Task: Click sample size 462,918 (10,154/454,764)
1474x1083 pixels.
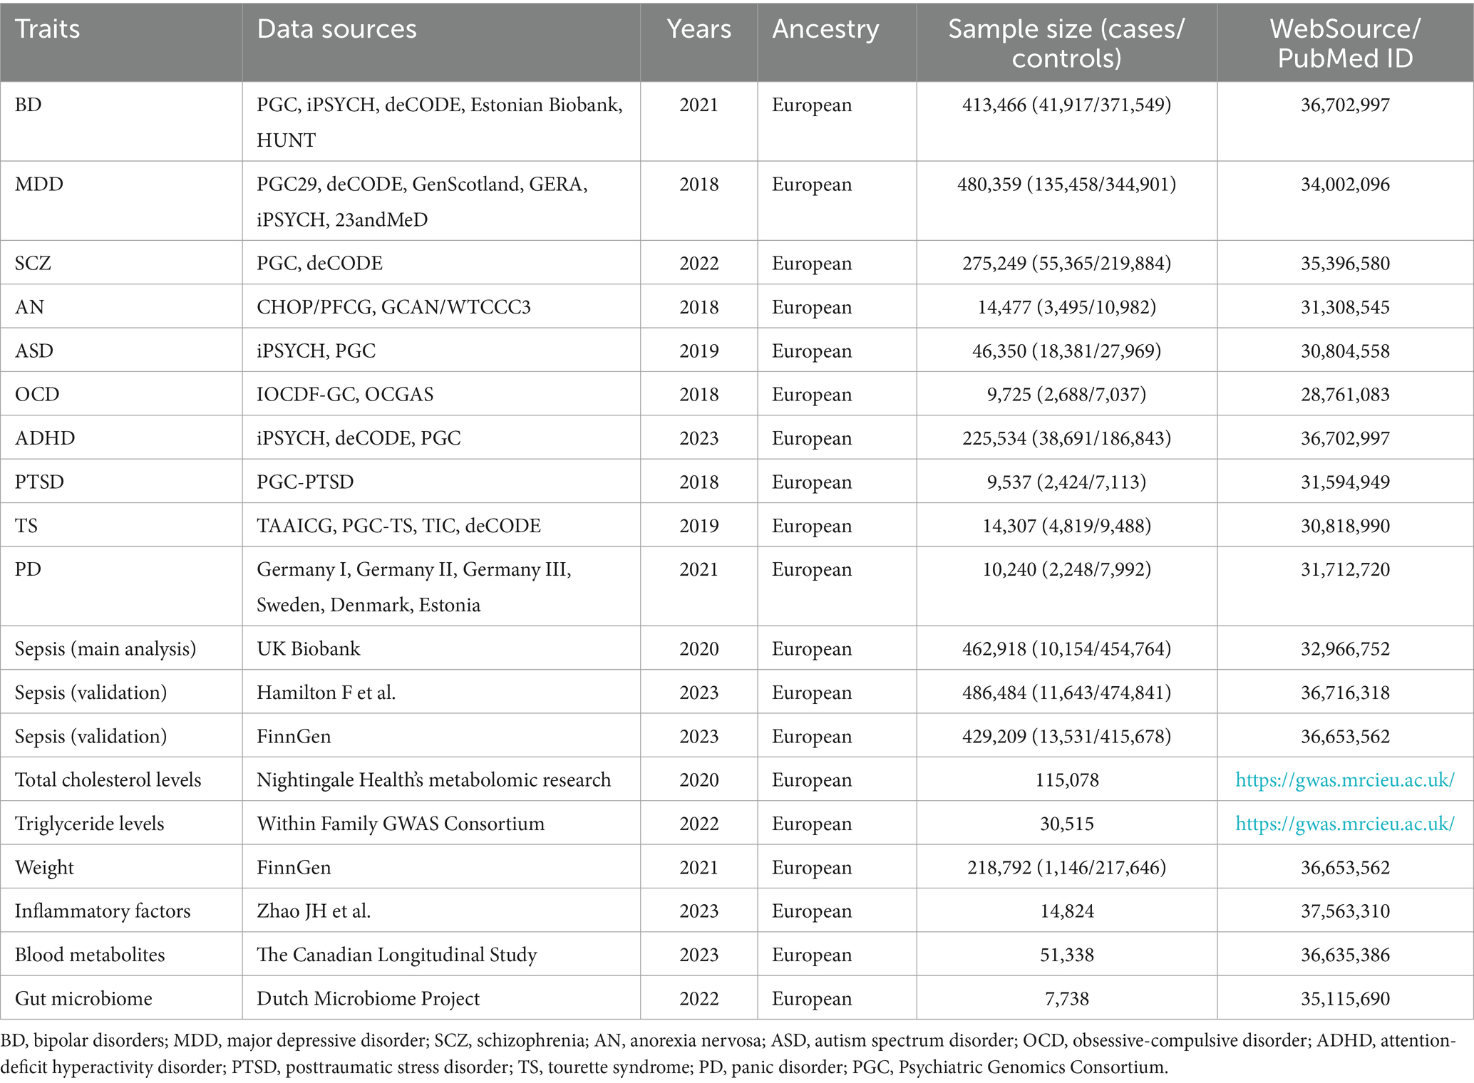Action: [x=1067, y=649]
